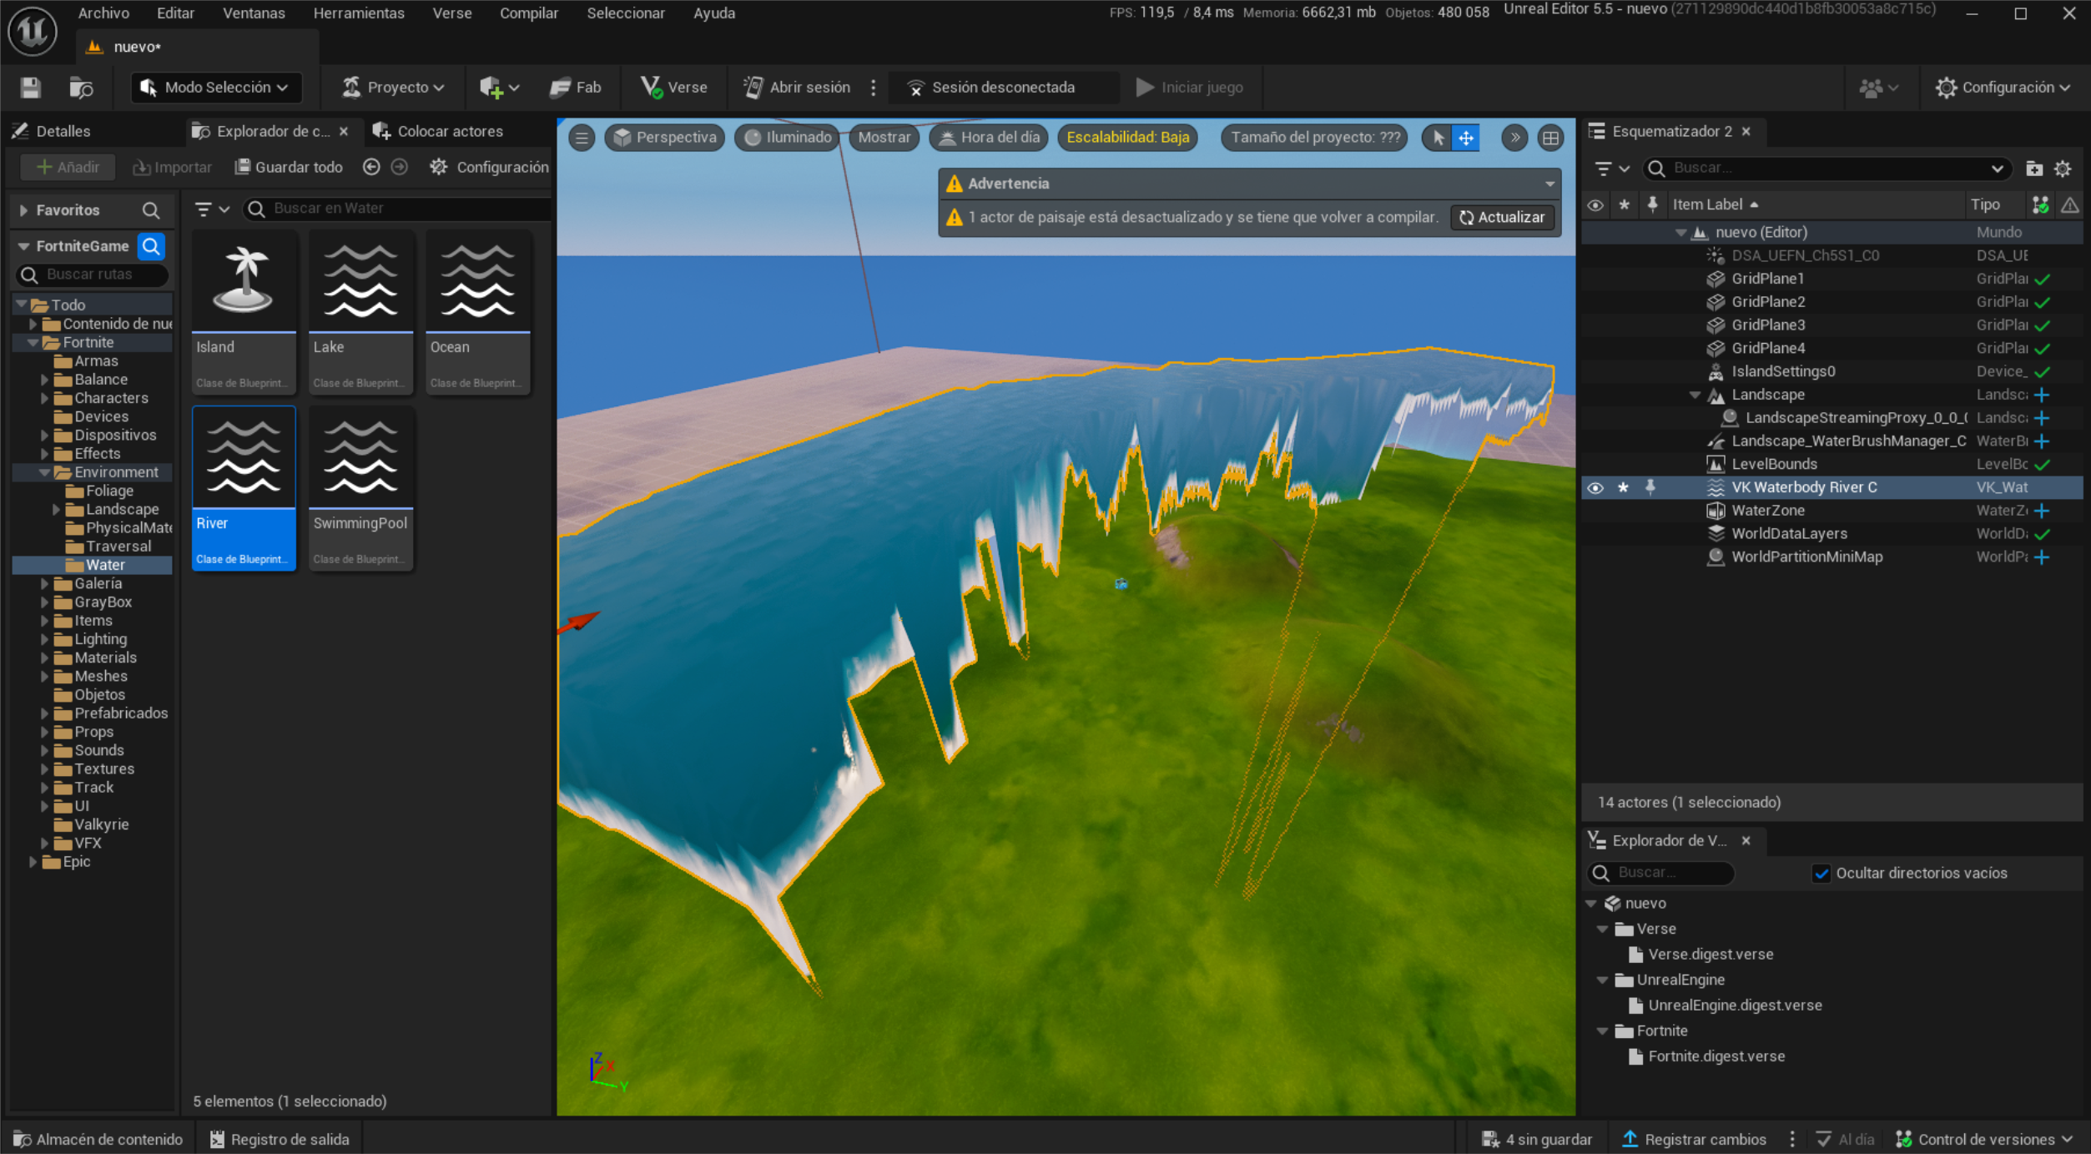This screenshot has width=2091, height=1154.
Task: Click Registrar cambios
Action: 1693,1139
